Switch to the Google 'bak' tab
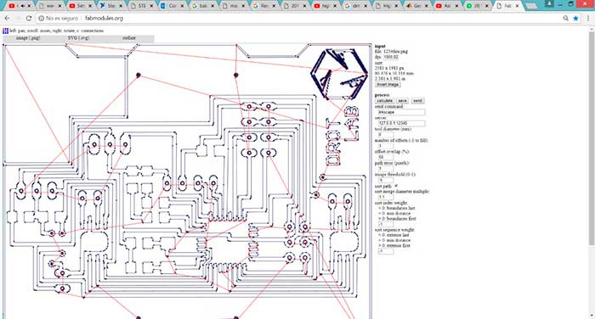Image resolution: width=595 pixels, height=319 pixels. coord(202,6)
